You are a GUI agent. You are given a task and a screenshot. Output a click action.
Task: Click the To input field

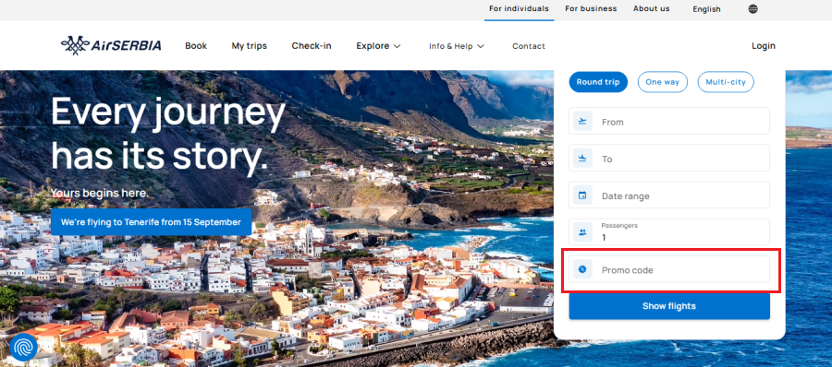[669, 159]
